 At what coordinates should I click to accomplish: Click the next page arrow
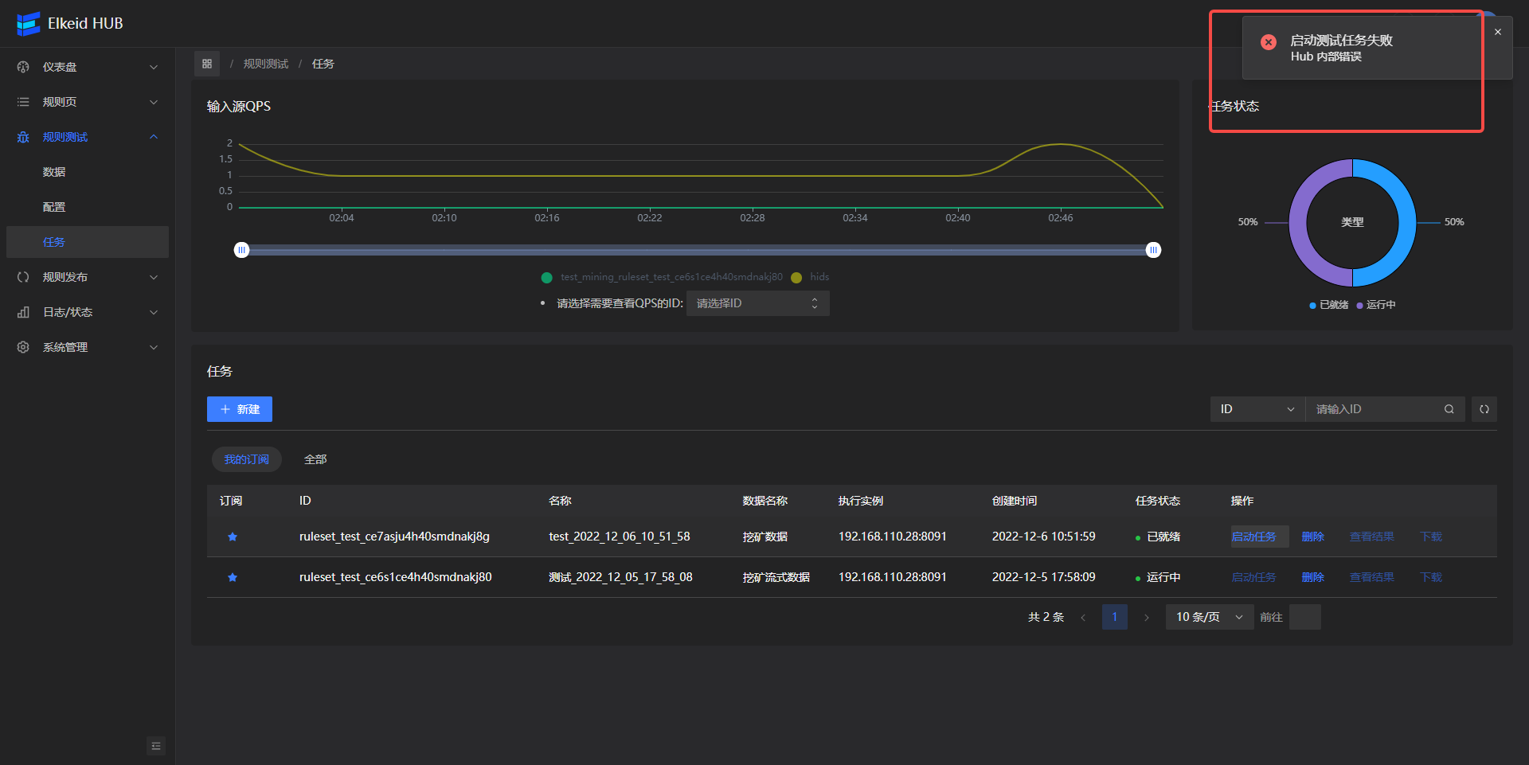tap(1147, 617)
